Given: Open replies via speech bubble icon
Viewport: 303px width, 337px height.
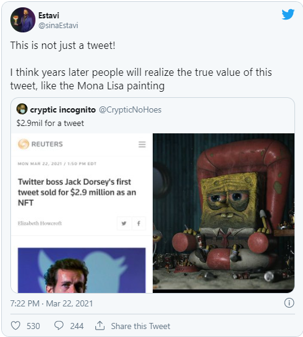Looking at the screenshot, I should (x=59, y=325).
